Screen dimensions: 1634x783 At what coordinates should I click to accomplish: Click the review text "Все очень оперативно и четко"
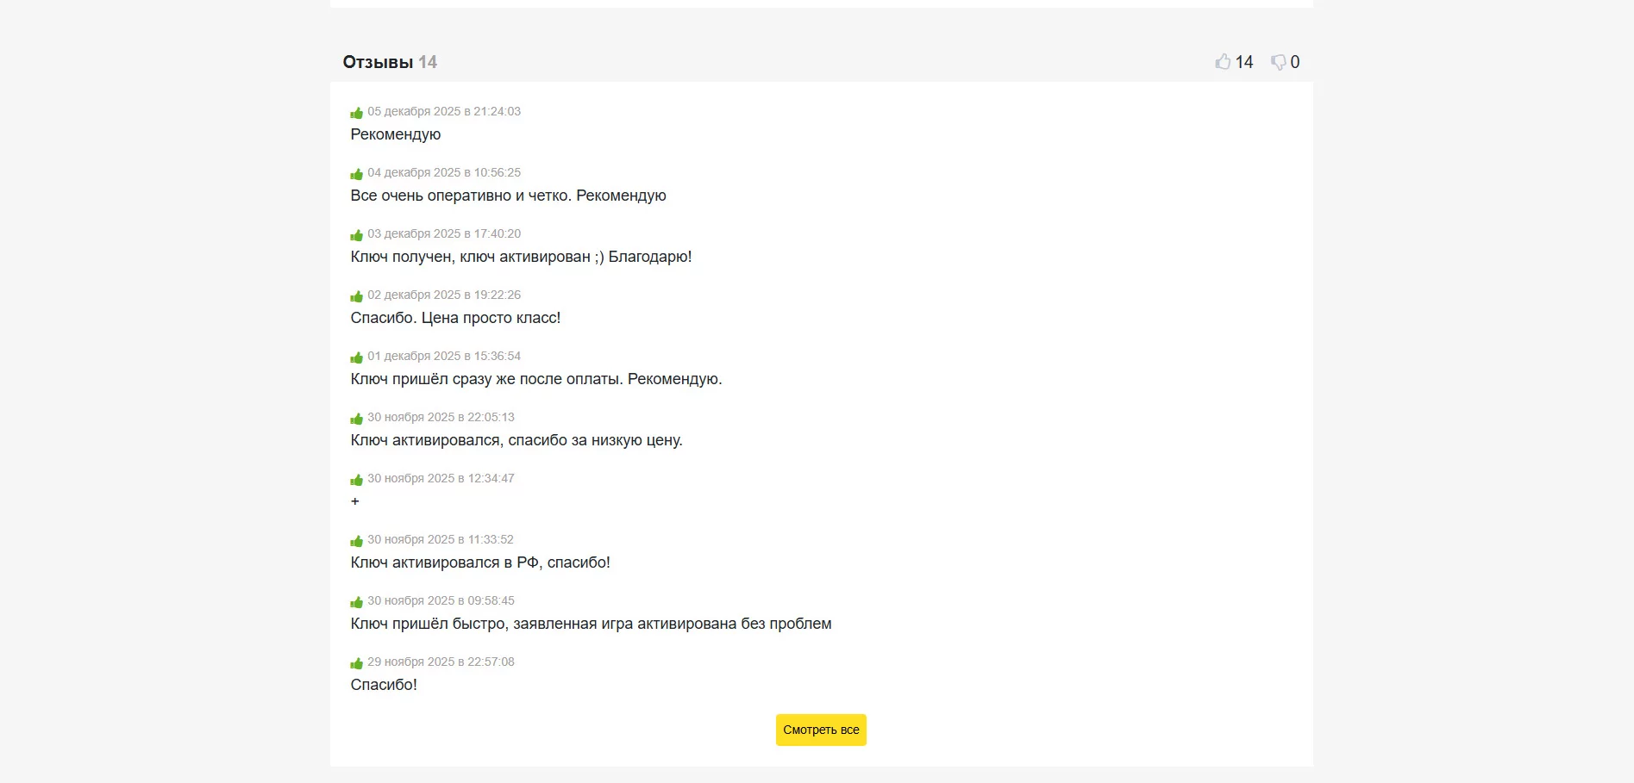tap(508, 196)
